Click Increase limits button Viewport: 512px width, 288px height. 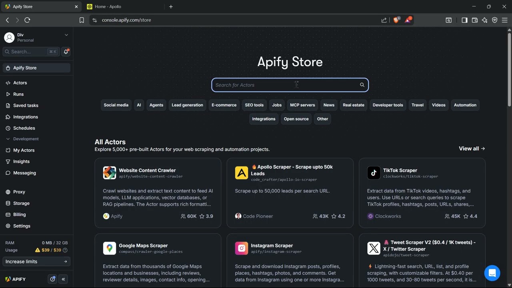pos(36,262)
